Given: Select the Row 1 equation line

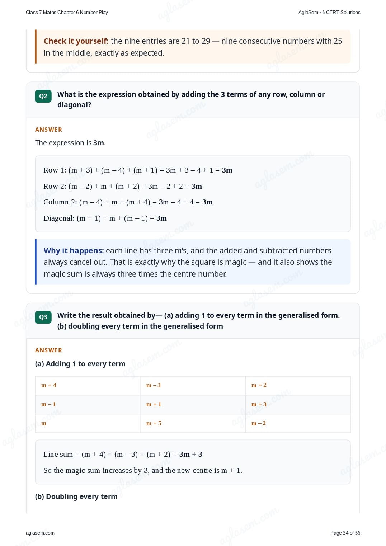Looking at the screenshot, I should tap(138, 170).
